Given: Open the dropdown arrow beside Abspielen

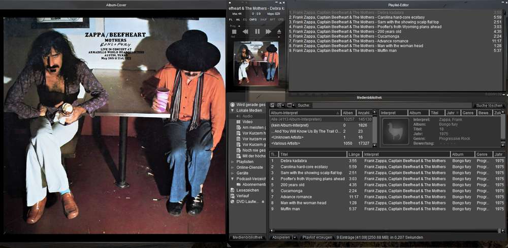Looking at the screenshot, I should click(295, 237).
